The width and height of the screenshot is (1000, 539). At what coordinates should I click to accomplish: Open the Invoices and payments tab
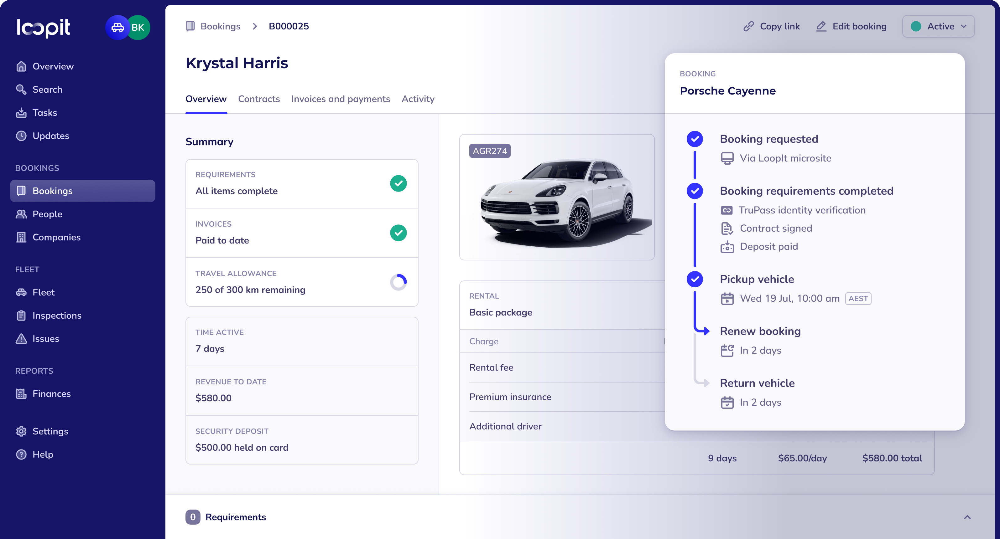pos(341,99)
